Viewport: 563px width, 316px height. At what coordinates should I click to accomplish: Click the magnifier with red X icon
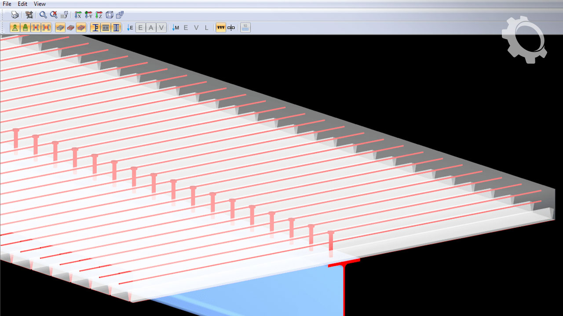pyautogui.click(x=54, y=14)
